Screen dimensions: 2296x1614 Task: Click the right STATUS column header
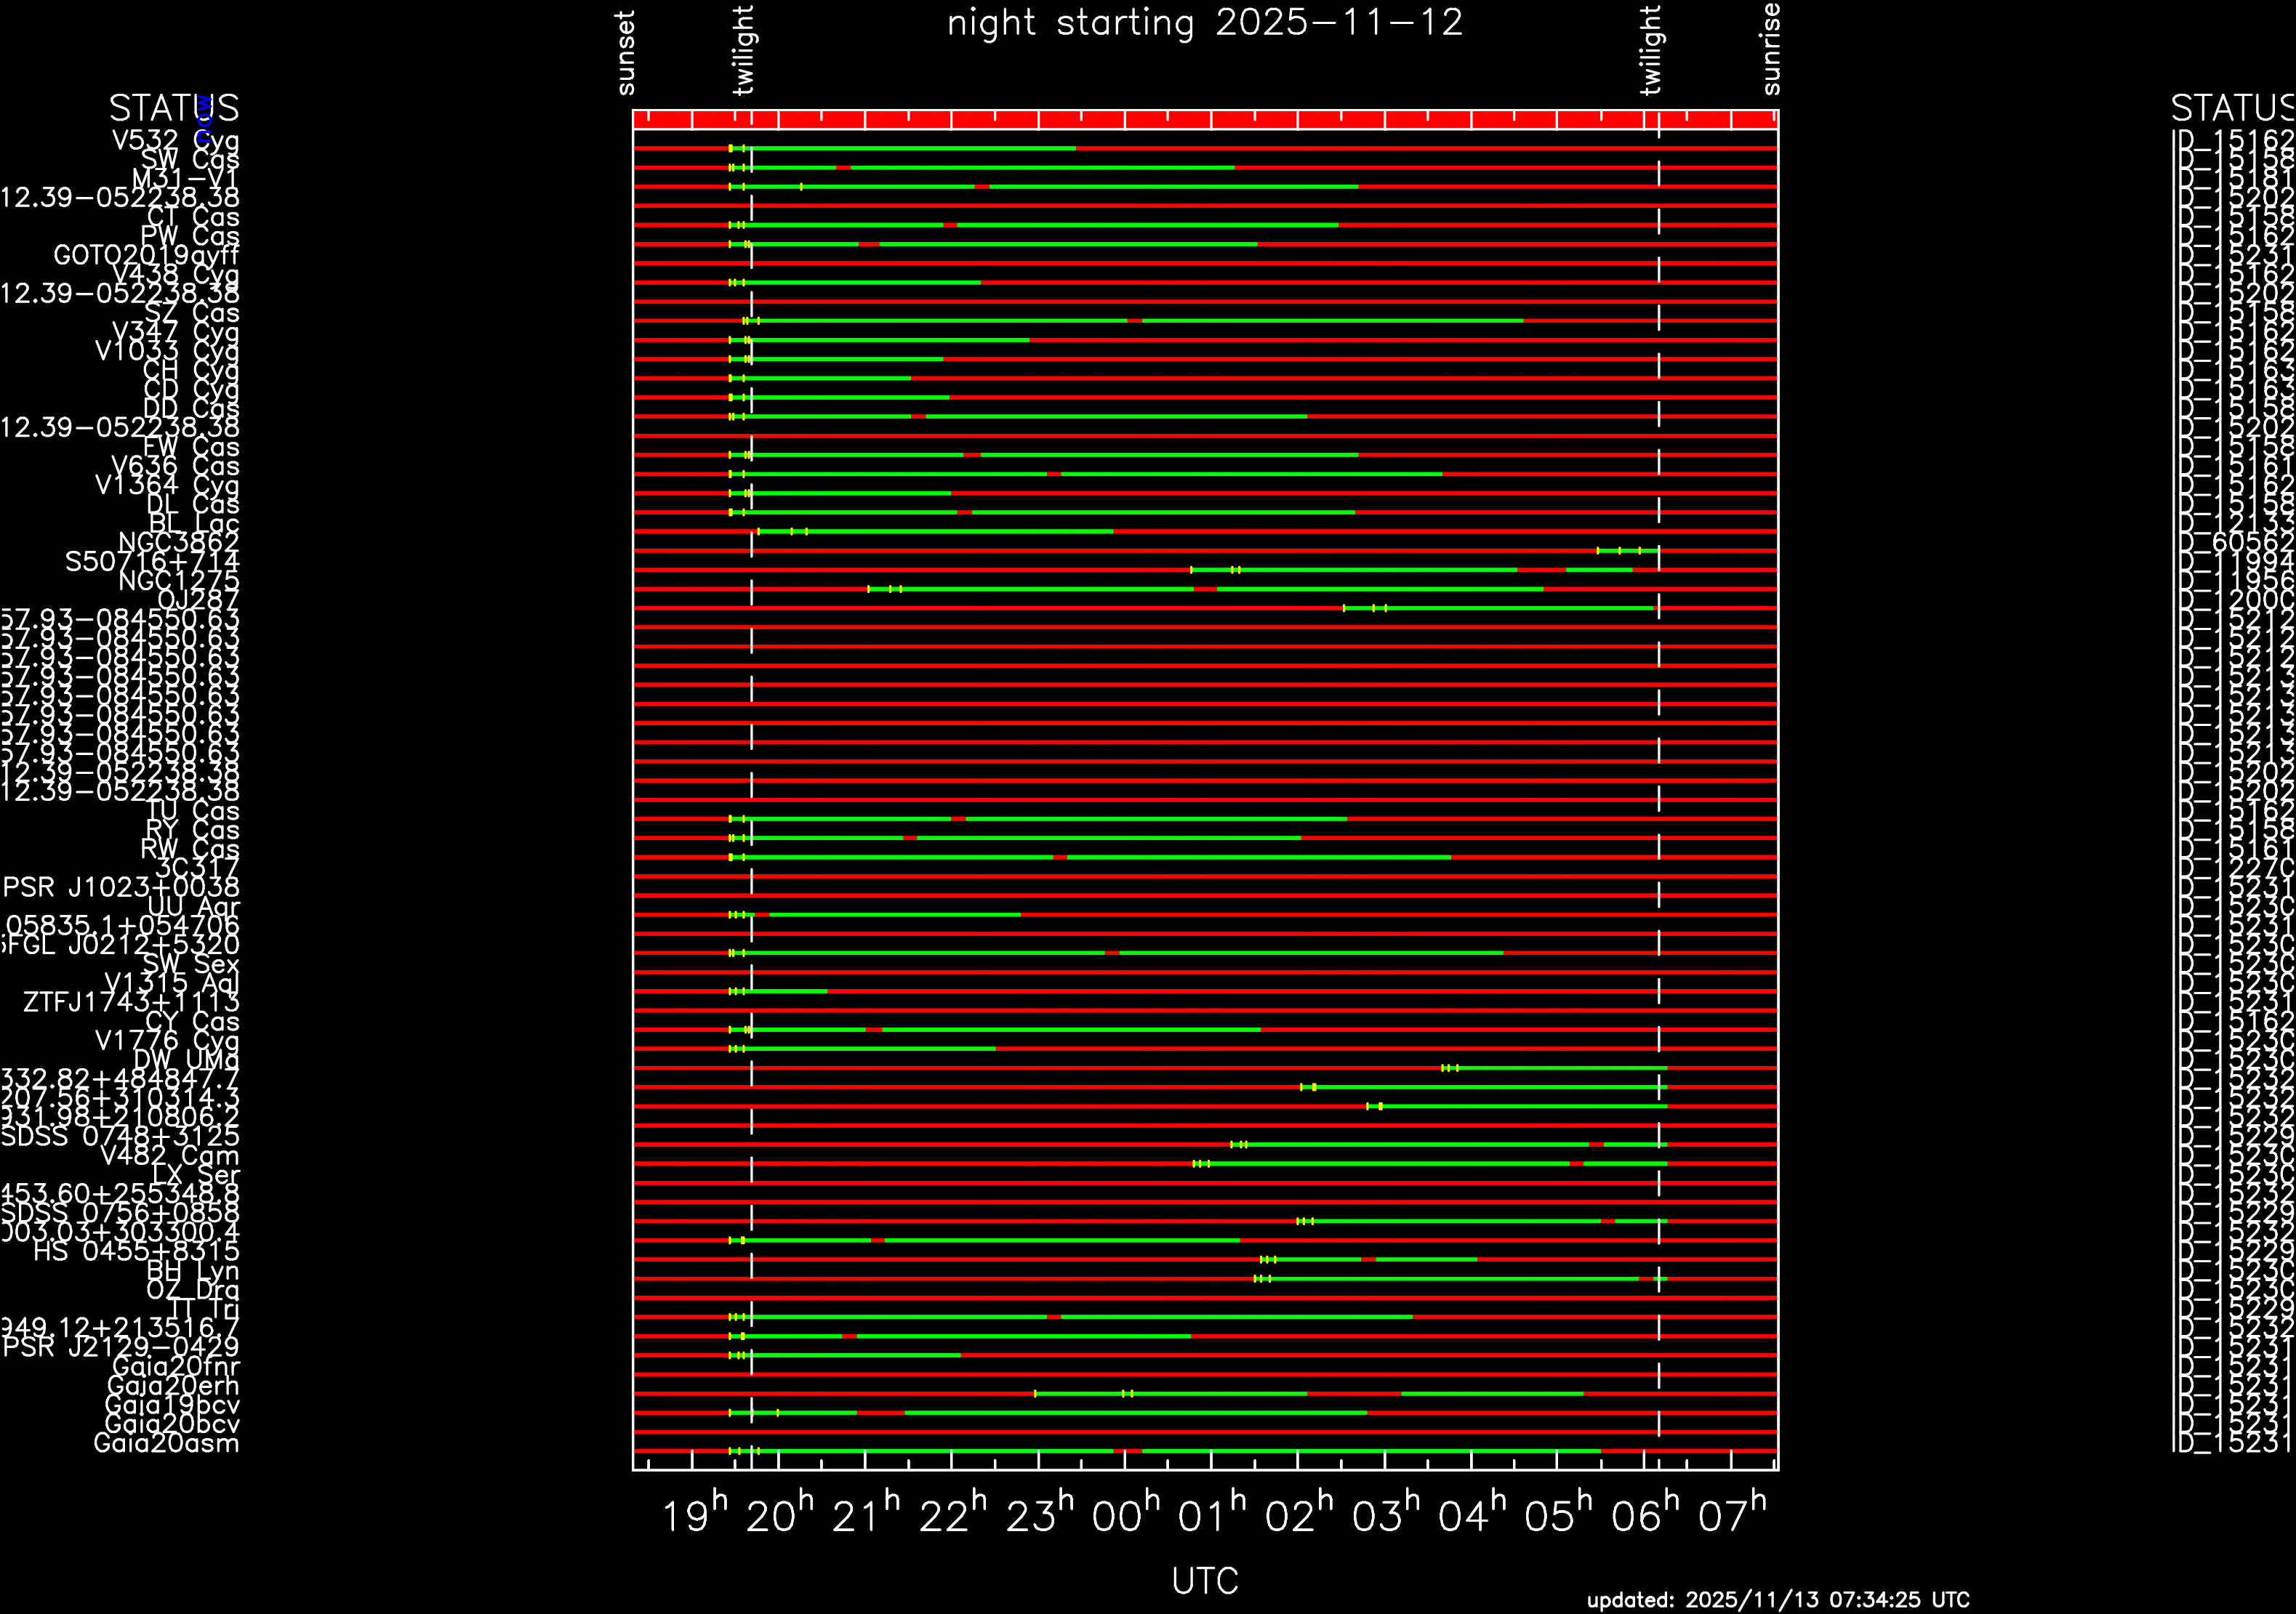[2232, 108]
